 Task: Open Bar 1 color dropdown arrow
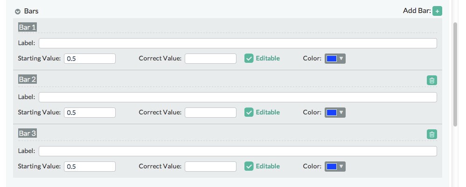coord(341,59)
